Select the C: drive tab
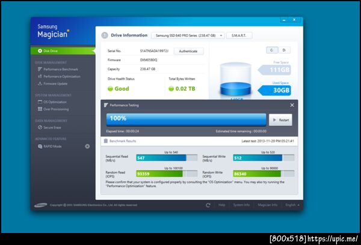Viewport: 361px width, 245px height. point(272,50)
